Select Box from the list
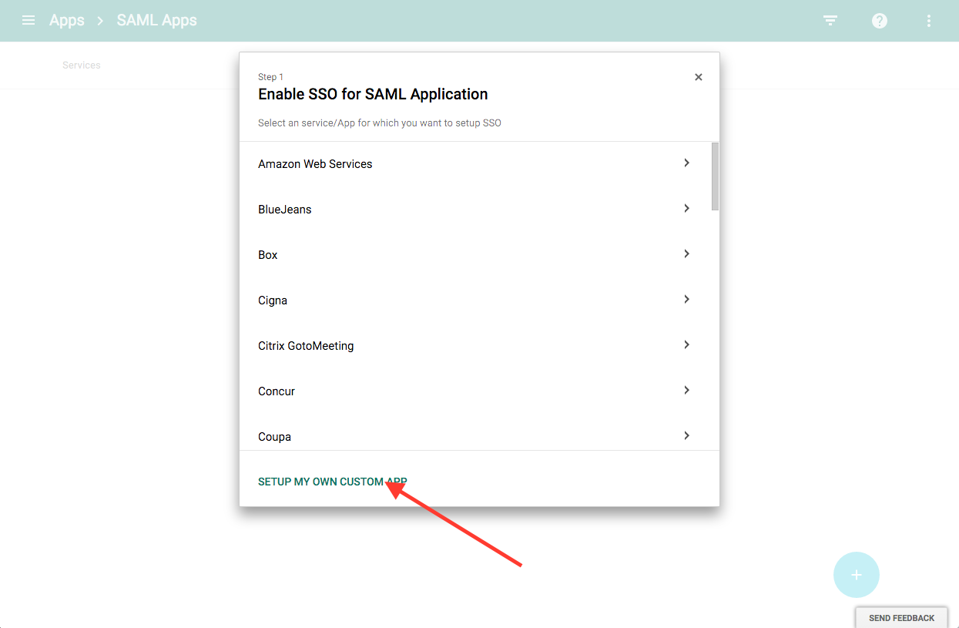Image resolution: width=959 pixels, height=628 pixels. [x=268, y=255]
